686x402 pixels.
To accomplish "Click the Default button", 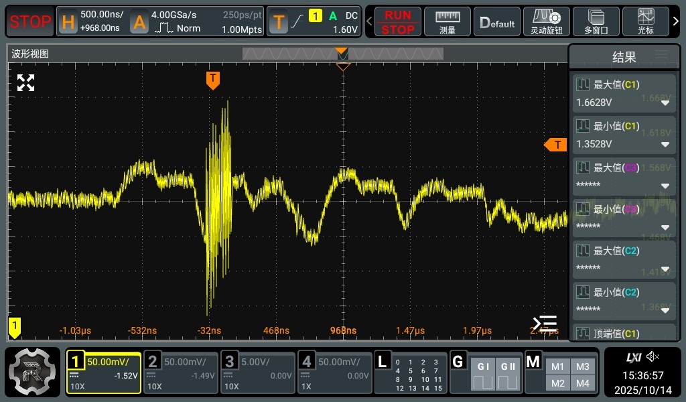I will (x=497, y=21).
